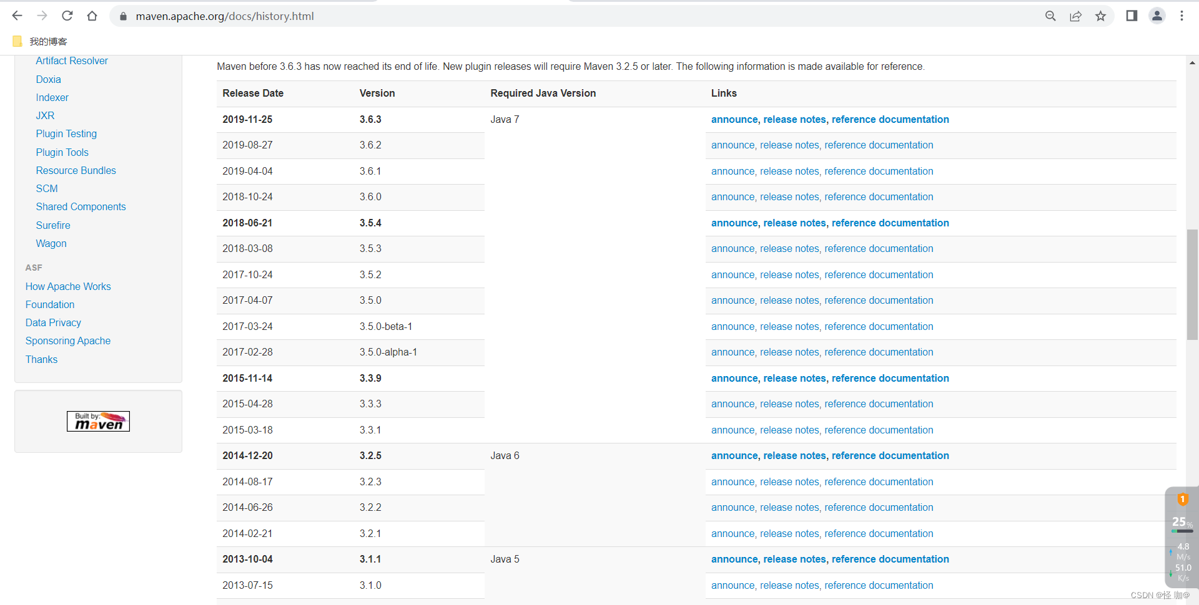Open the How Apache Works link
The width and height of the screenshot is (1199, 605).
pyautogui.click(x=68, y=286)
